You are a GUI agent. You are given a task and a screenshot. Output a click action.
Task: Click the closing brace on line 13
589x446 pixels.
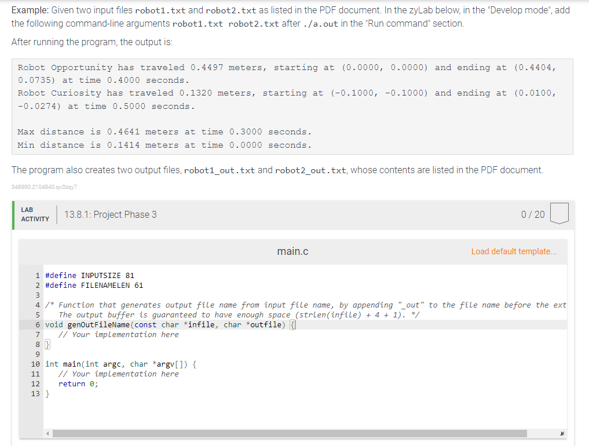pos(47,393)
